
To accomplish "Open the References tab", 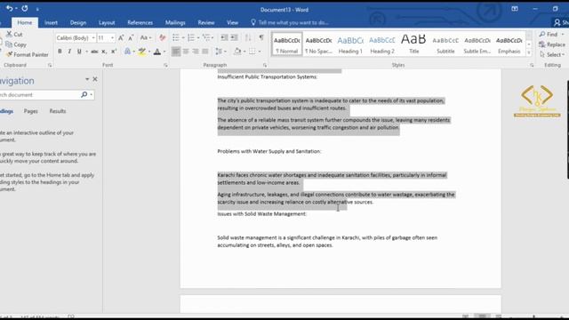I will (140, 22).
